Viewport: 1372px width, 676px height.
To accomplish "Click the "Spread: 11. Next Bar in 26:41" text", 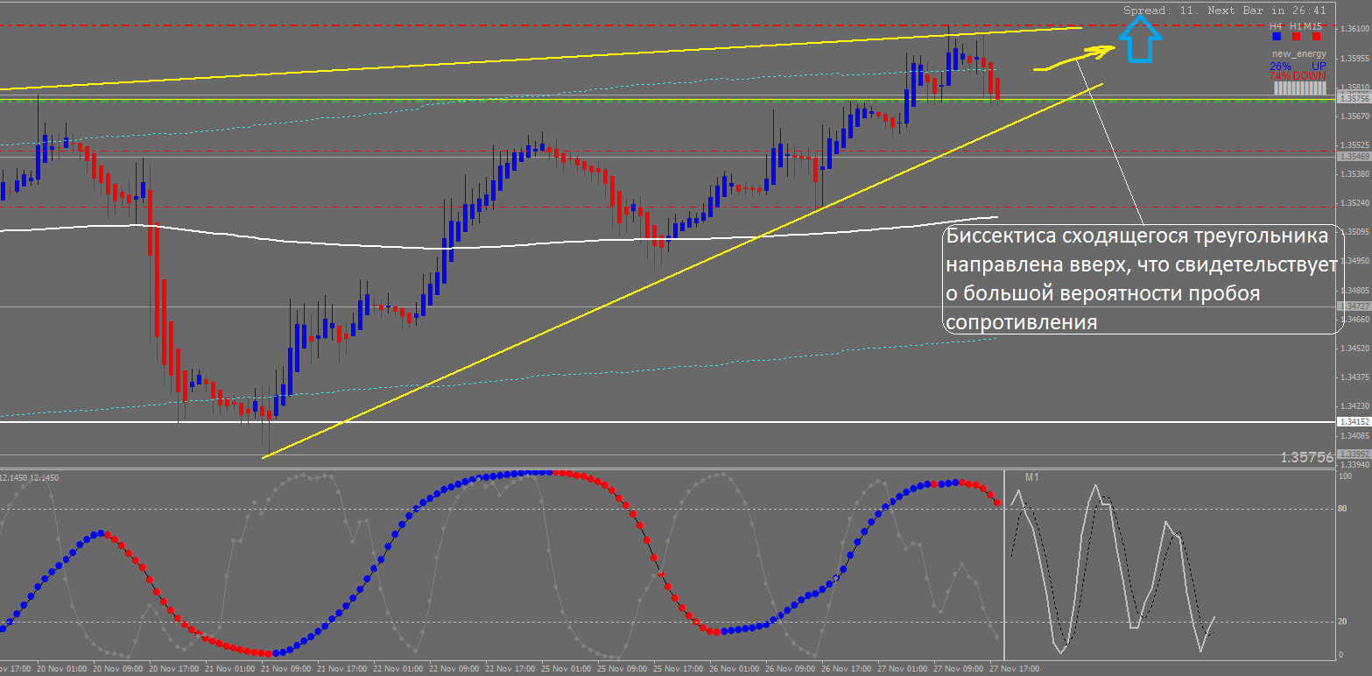I will [1225, 11].
